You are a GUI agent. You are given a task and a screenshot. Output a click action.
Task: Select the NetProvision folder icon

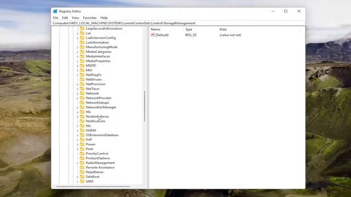[82, 84]
